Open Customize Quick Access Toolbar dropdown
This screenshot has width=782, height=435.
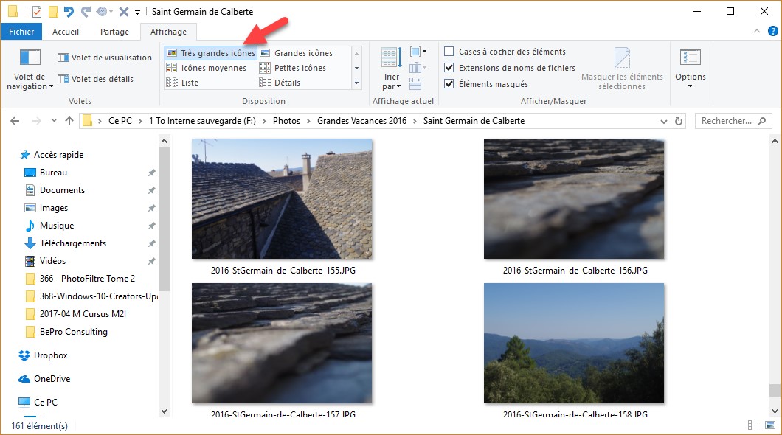(138, 12)
